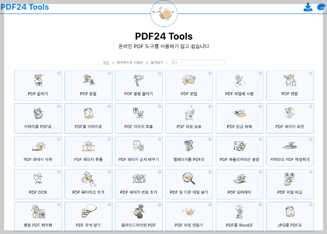Open the 이미지를 PDF로 tool icon

tap(38, 113)
